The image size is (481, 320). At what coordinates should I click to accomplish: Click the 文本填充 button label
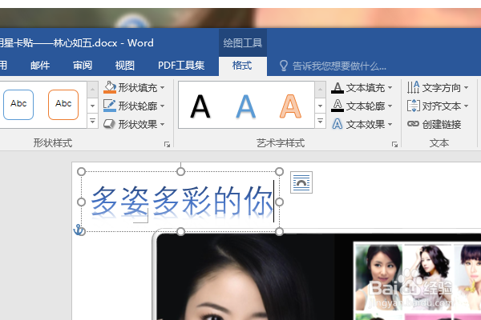tap(366, 88)
